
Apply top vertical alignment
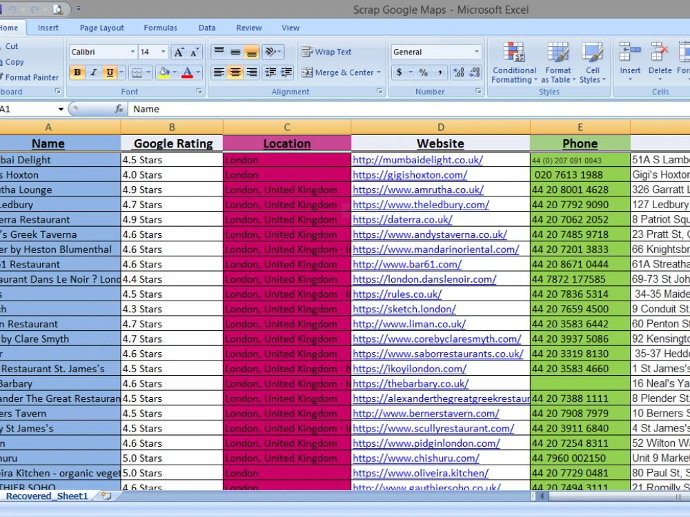point(219,52)
